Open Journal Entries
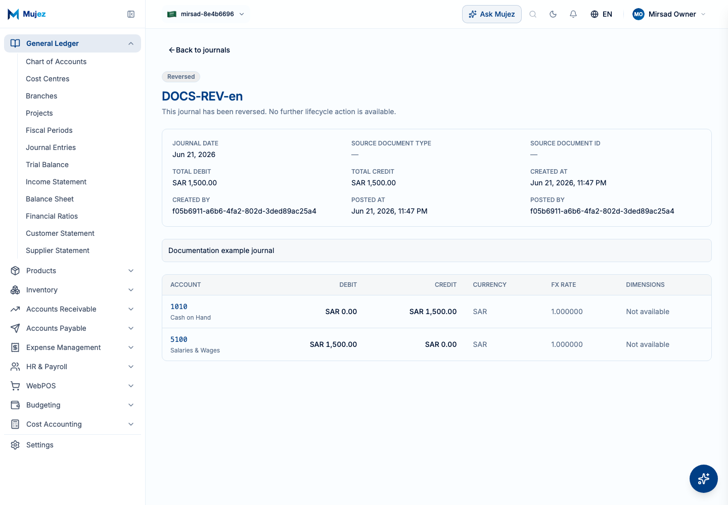 (x=51, y=147)
